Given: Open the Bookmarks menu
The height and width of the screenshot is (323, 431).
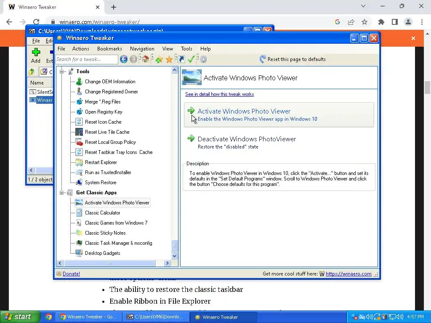Looking at the screenshot, I should (x=109, y=49).
